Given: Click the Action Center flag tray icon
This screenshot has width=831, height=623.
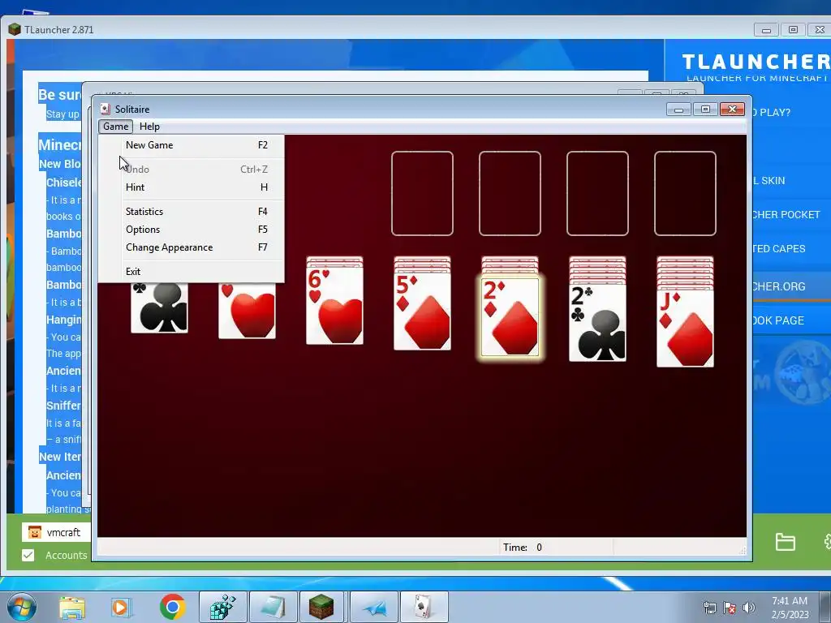Looking at the screenshot, I should 730,608.
